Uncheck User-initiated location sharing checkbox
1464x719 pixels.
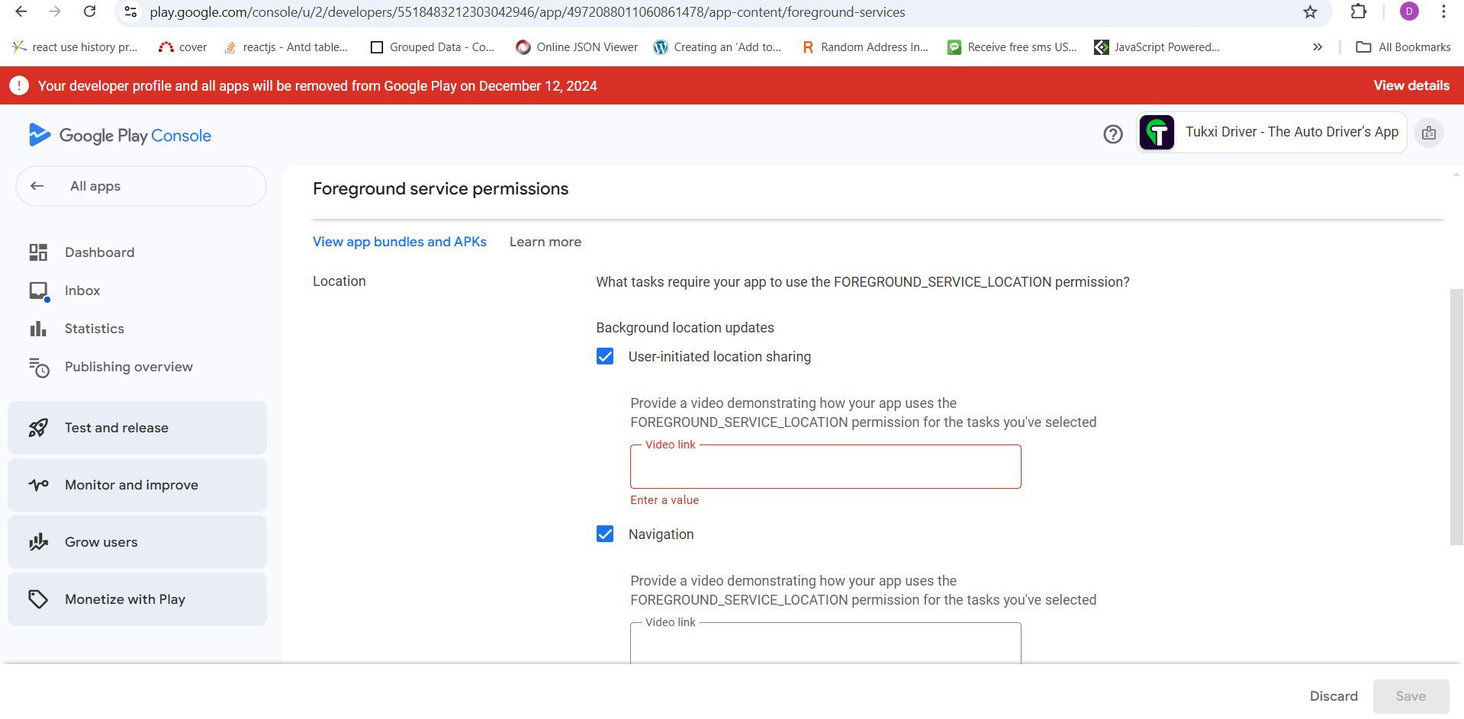605,357
